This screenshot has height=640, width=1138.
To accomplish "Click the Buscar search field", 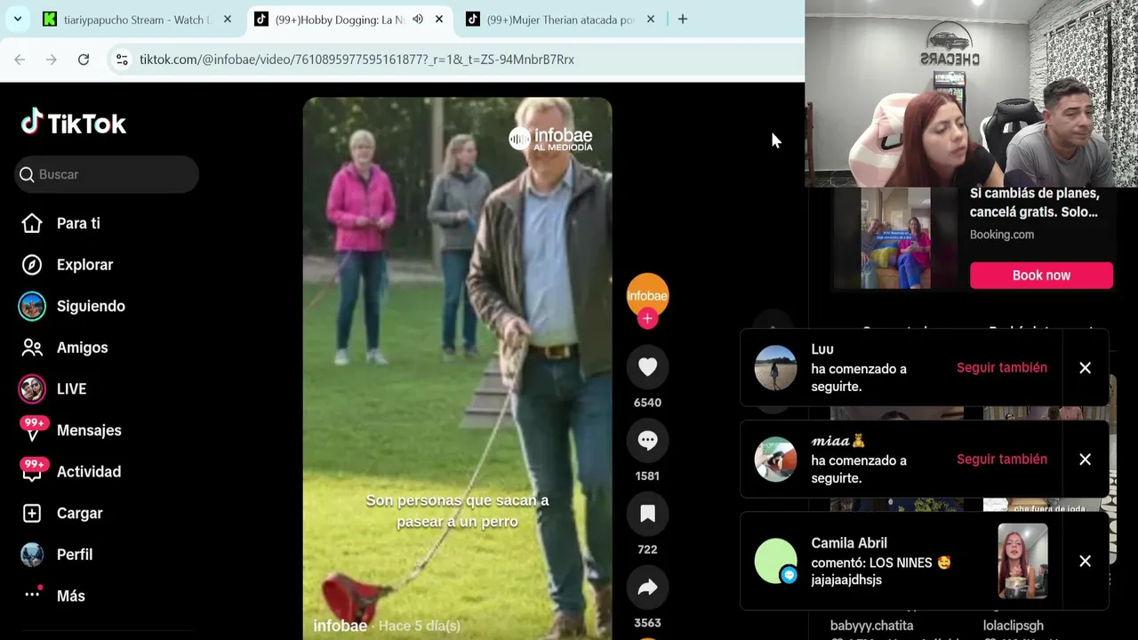I will pyautogui.click(x=107, y=174).
